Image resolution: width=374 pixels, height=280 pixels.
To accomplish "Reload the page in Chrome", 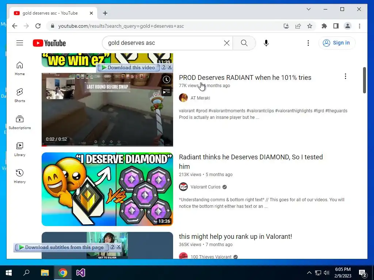I will point(38,26).
